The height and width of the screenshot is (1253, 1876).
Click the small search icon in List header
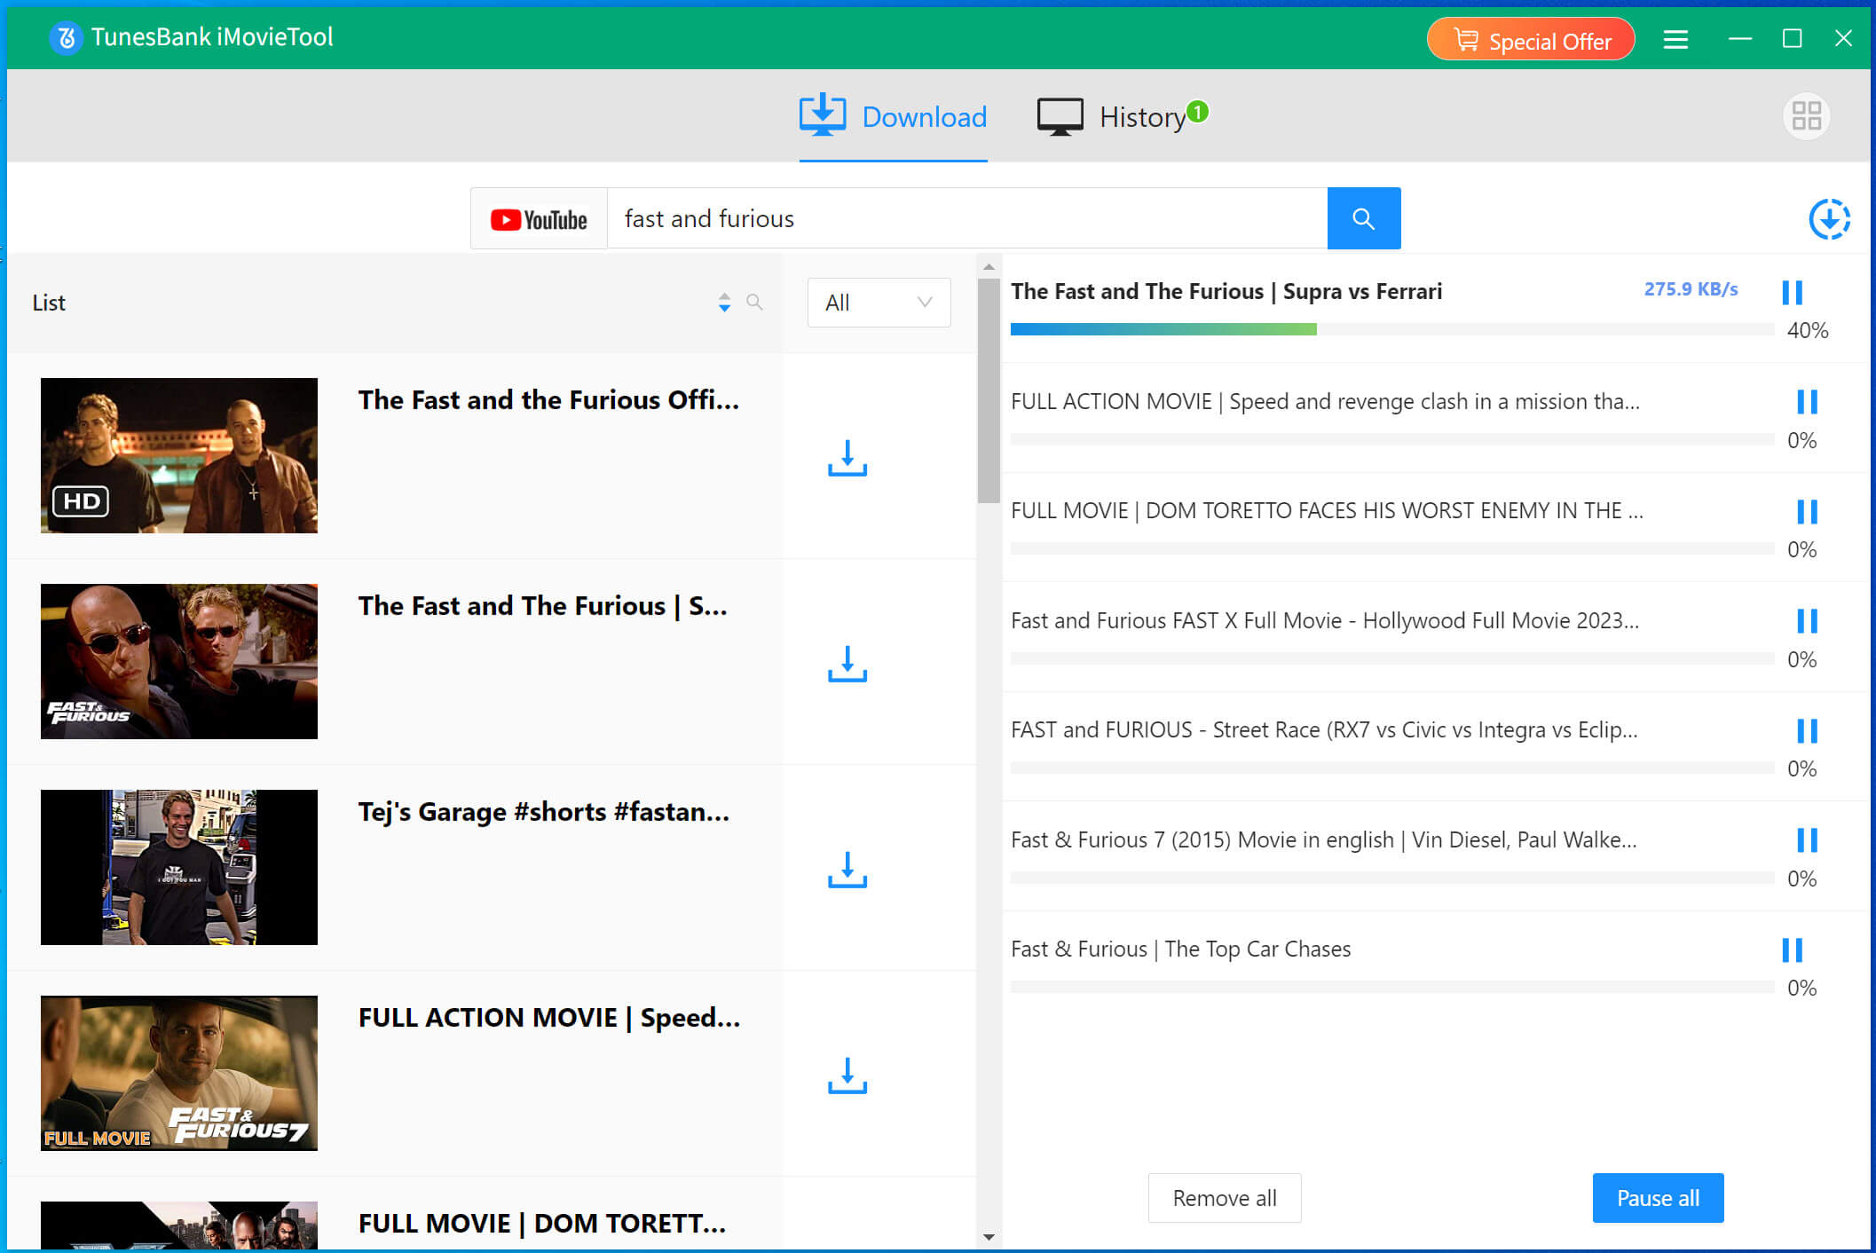[754, 302]
